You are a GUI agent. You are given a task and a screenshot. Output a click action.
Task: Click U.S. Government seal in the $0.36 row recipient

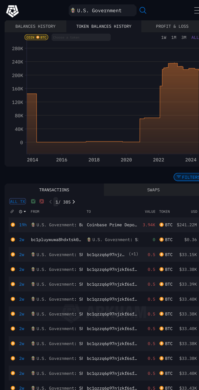point(89,240)
